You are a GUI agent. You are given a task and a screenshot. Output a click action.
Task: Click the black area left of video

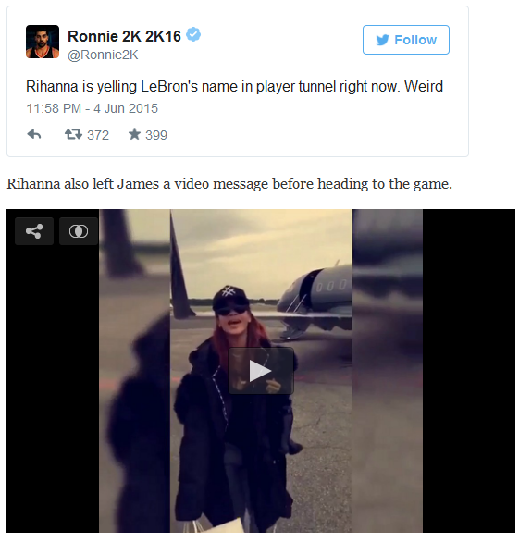53,388
